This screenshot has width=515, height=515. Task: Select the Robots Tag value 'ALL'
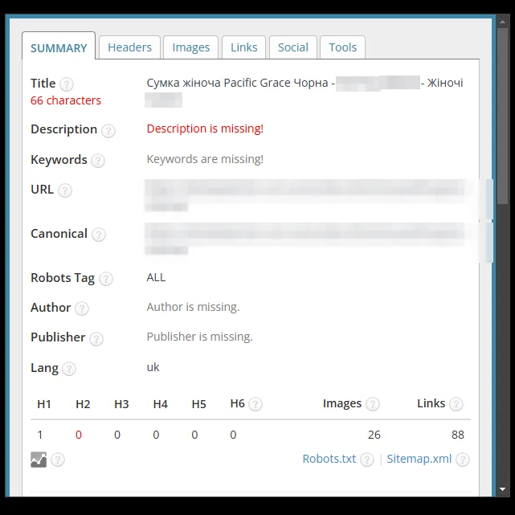156,277
